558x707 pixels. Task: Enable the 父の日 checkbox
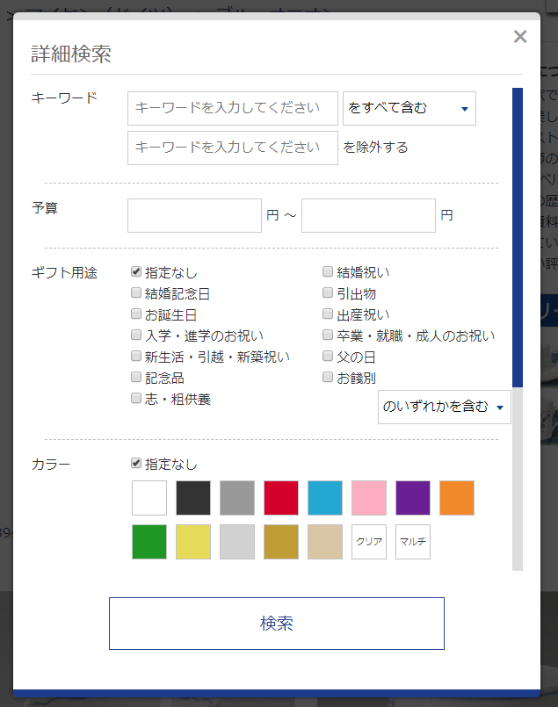[328, 357]
